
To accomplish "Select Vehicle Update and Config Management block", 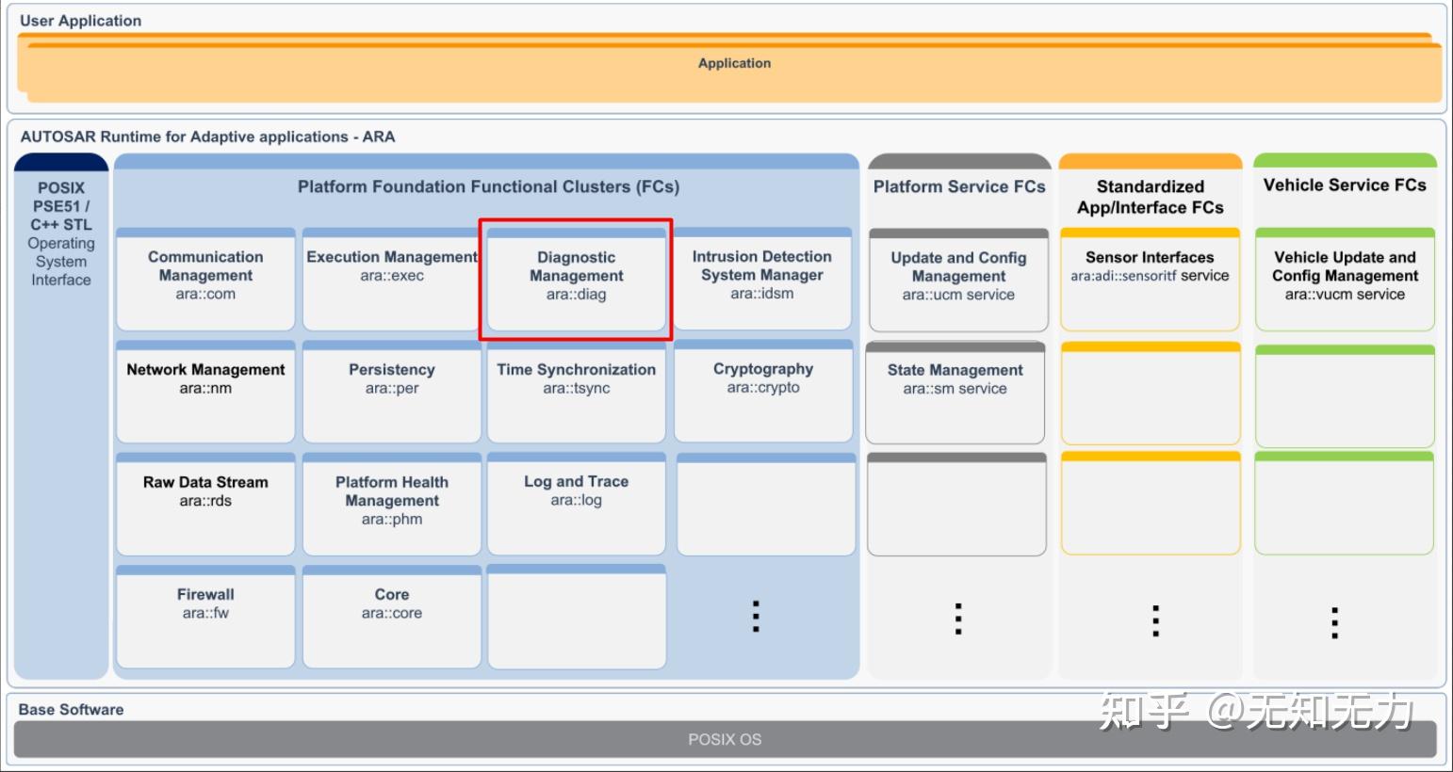I will pos(1345,280).
